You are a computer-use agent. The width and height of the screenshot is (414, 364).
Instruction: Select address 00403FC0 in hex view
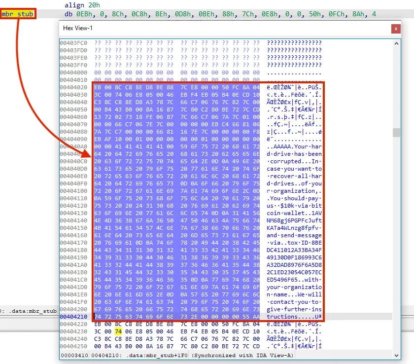(73, 43)
